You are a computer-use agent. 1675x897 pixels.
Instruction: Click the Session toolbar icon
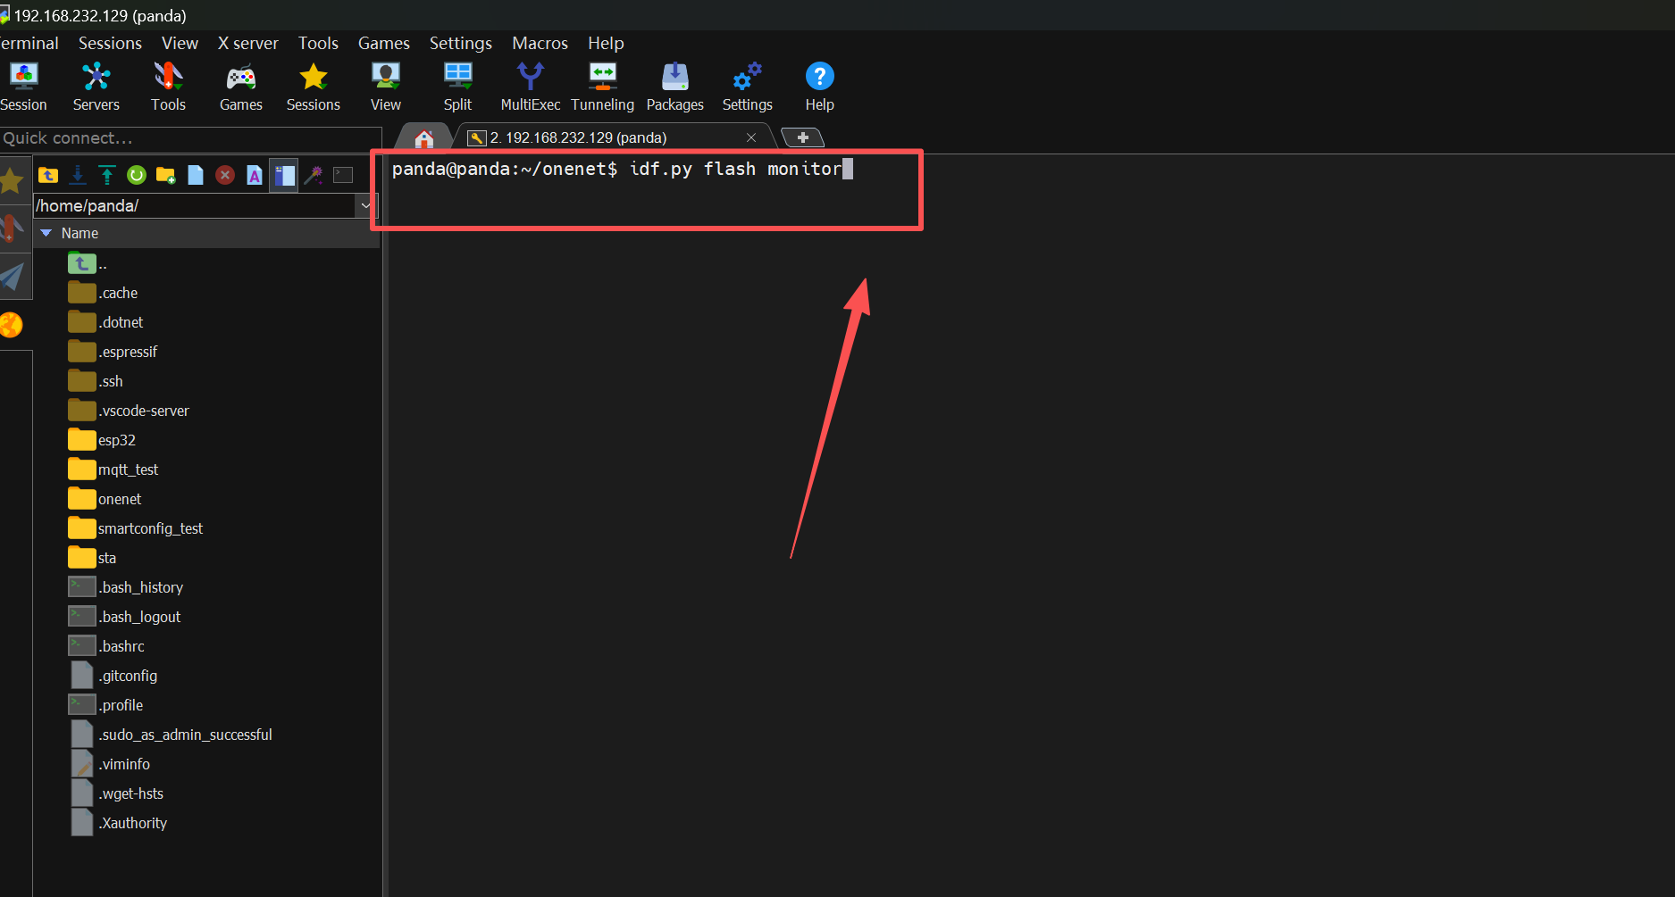23,87
